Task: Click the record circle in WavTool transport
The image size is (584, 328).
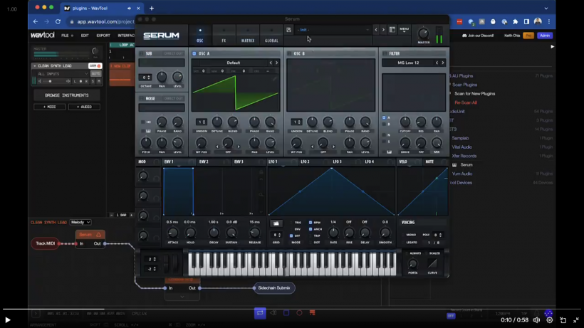Action: 299,313
